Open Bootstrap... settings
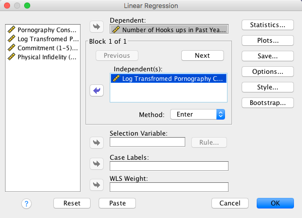The width and height of the screenshot is (302, 218). click(x=267, y=102)
